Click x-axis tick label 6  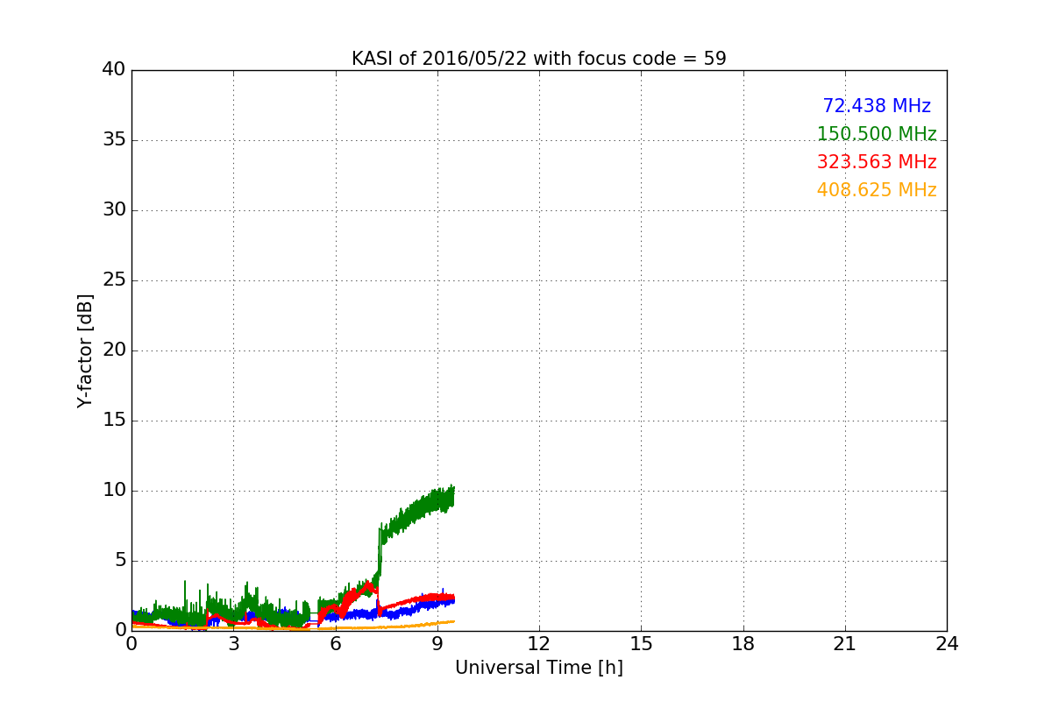[335, 644]
